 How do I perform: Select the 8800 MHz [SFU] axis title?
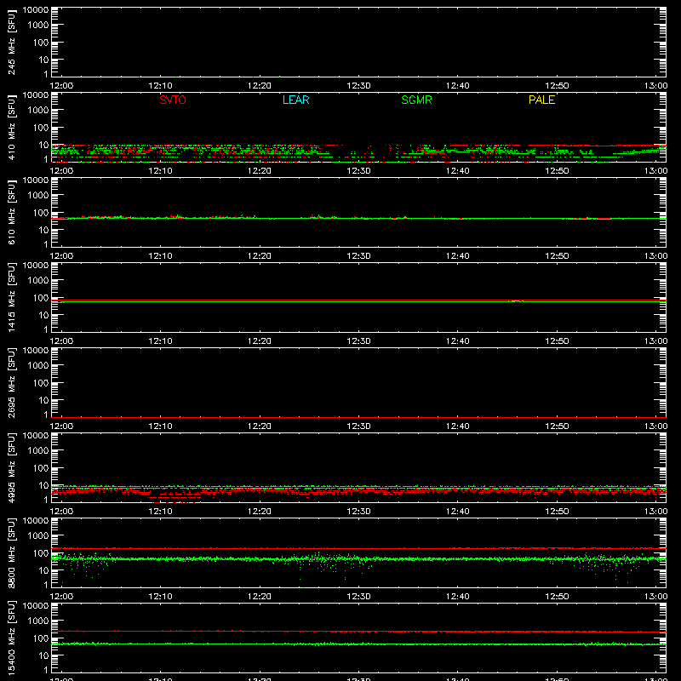(x=11, y=552)
